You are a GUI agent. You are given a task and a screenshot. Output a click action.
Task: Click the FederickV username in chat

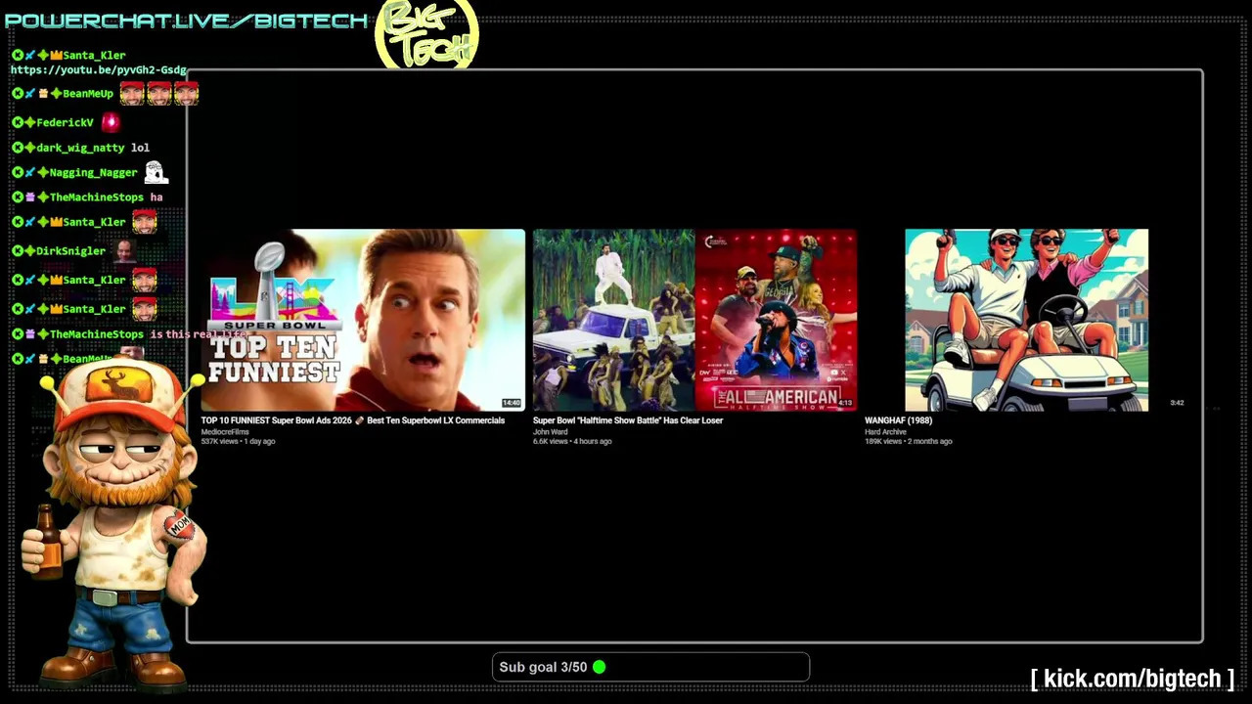pyautogui.click(x=65, y=122)
